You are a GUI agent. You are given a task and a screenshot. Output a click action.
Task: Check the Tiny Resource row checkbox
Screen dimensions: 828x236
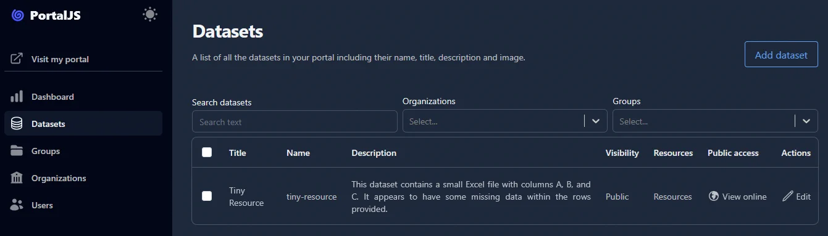(x=207, y=196)
